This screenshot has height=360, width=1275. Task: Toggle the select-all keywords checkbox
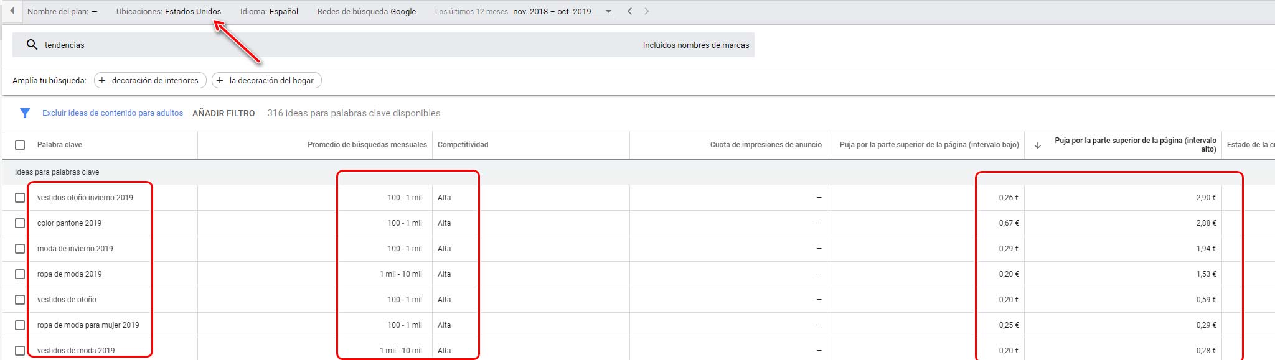coord(20,145)
